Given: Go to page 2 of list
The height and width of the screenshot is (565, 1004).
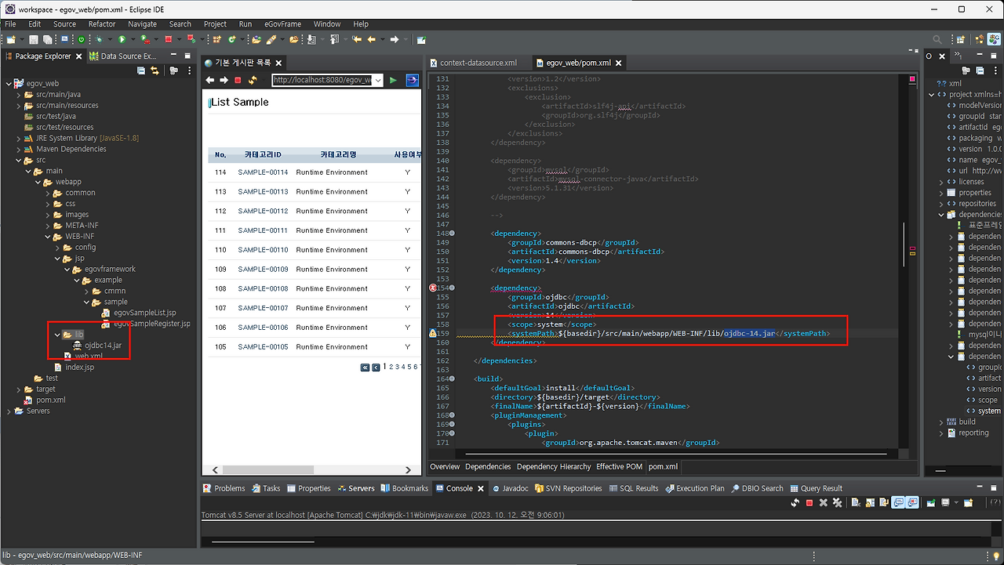Looking at the screenshot, I should pyautogui.click(x=391, y=367).
